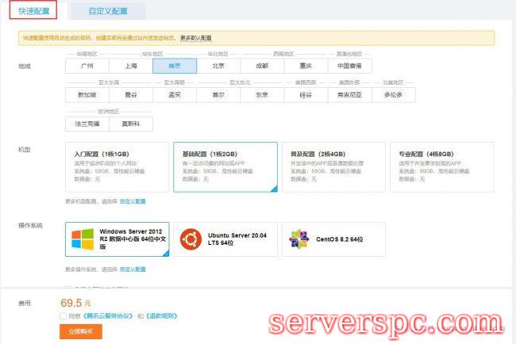Viewport: 516px width, 344px height.
Task: Choose the 入门配置 (1核1GB) plan card
Action: [117, 167]
